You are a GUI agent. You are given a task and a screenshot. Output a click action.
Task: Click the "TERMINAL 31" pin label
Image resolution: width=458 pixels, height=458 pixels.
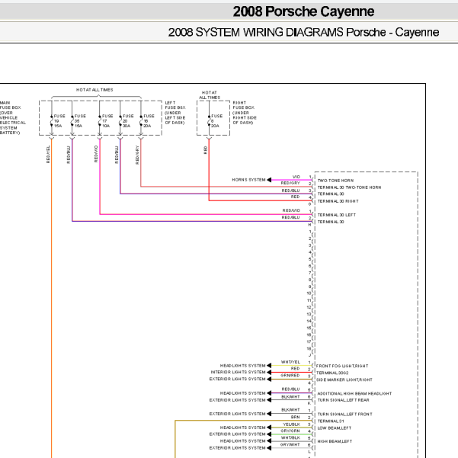(x=331, y=421)
